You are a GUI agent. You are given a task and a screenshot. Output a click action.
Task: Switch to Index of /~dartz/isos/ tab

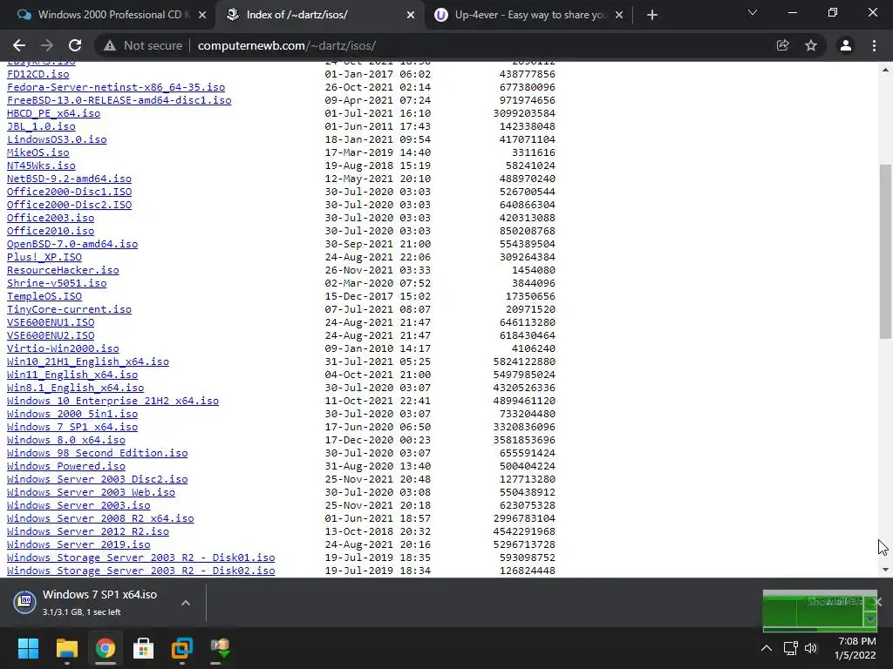click(319, 15)
